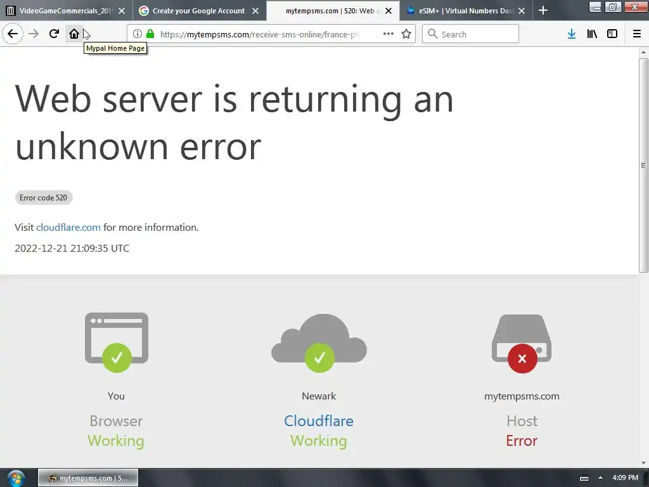Viewport: 649px width, 487px height.
Task: Open the on-screen keyboard tray icon
Action: click(584, 478)
